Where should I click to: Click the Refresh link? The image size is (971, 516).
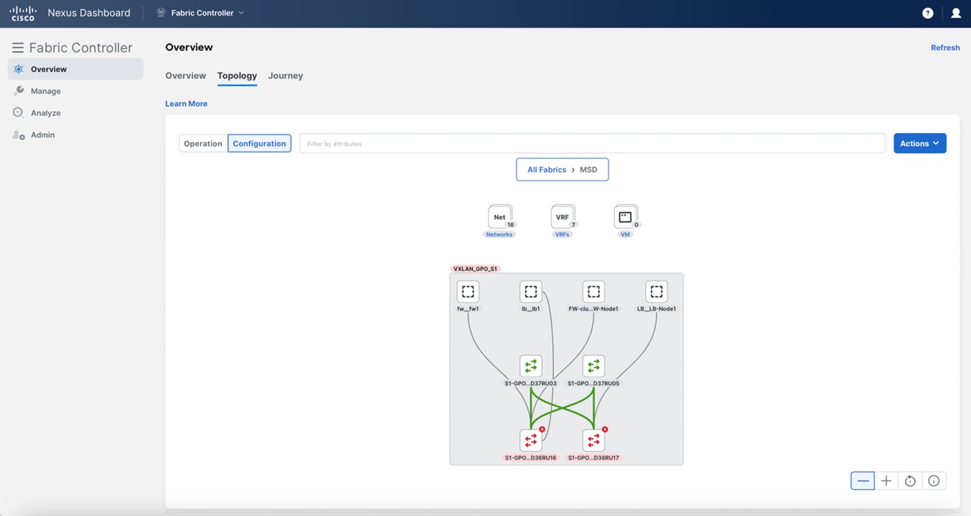click(x=945, y=48)
